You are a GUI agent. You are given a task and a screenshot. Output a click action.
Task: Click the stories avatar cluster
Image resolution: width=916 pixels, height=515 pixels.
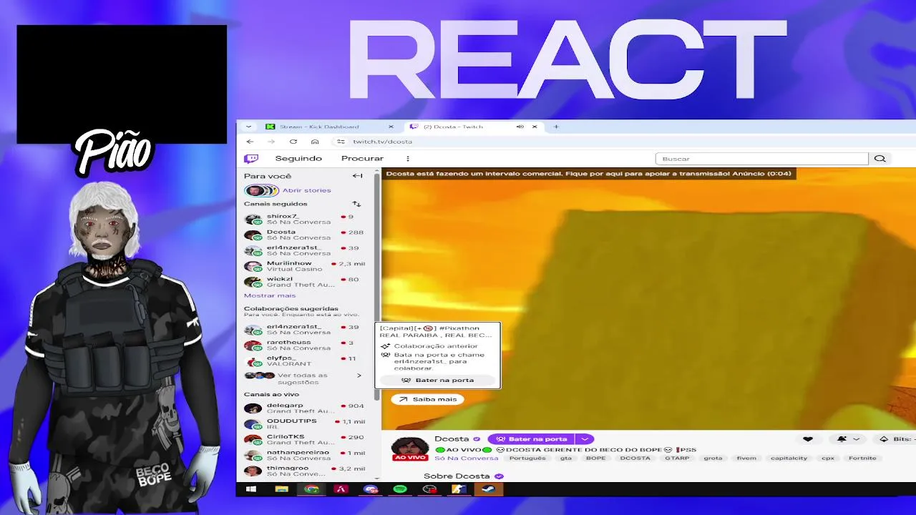[261, 190]
